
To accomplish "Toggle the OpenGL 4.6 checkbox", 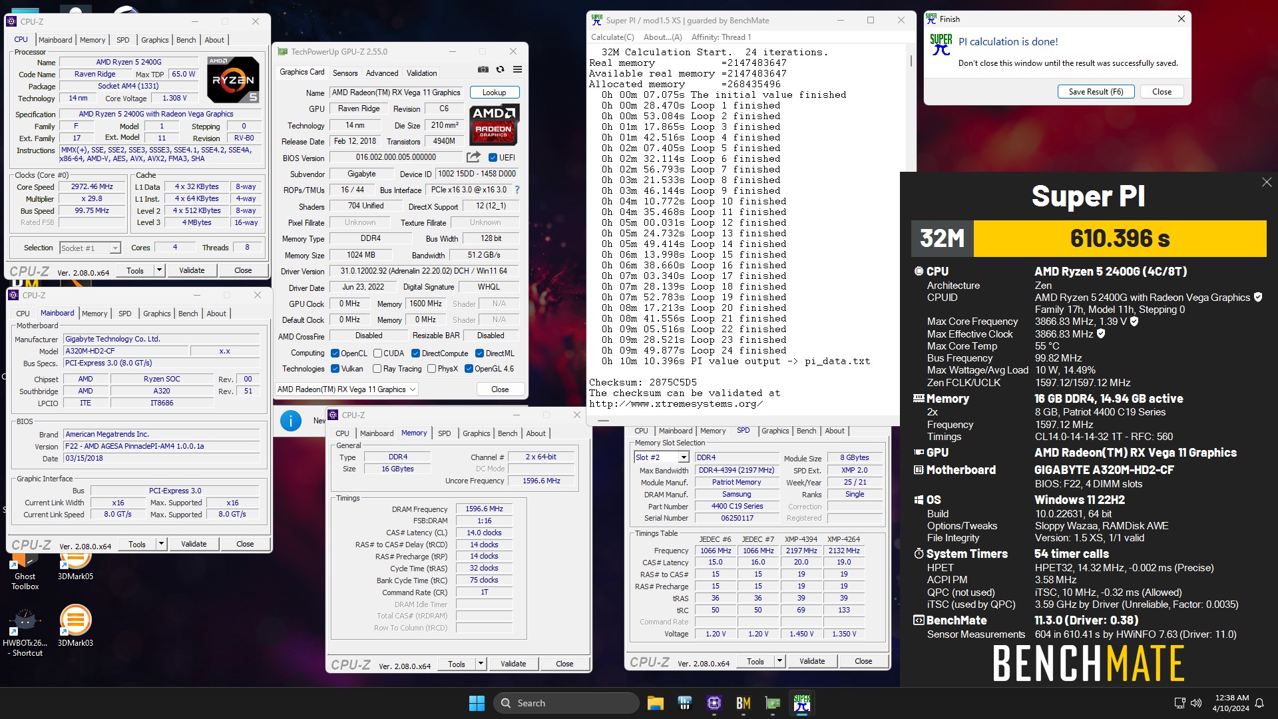I will point(469,369).
